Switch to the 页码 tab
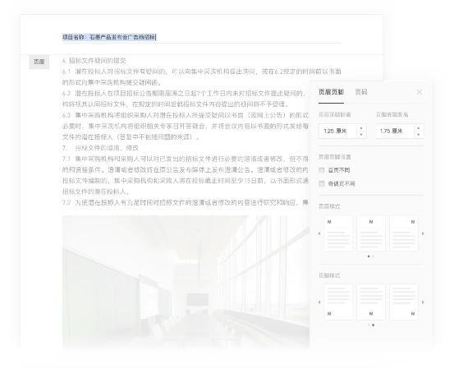Image resolution: width=454 pixels, height=374 pixels. 361,92
